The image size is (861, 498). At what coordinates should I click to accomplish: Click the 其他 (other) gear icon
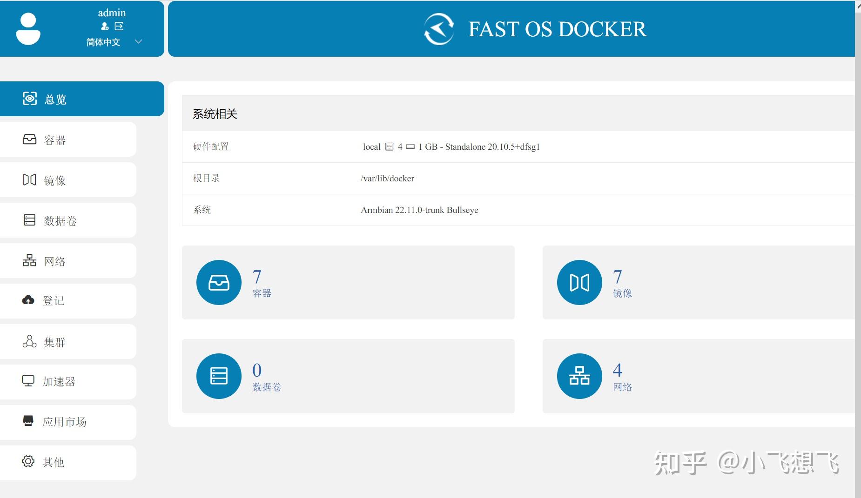pyautogui.click(x=28, y=462)
